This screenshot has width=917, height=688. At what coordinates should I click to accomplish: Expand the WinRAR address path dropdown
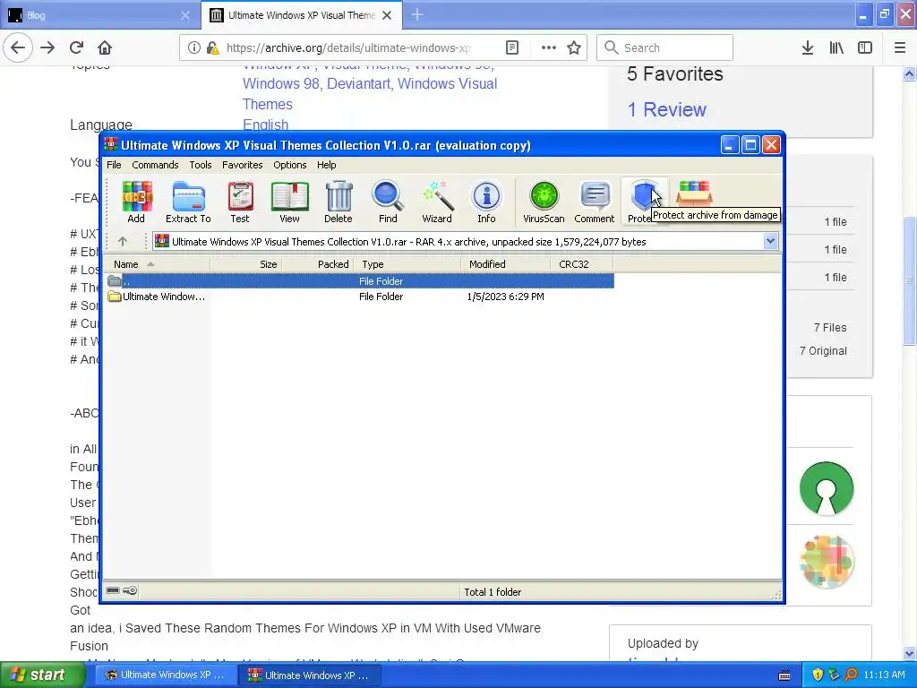pos(770,241)
